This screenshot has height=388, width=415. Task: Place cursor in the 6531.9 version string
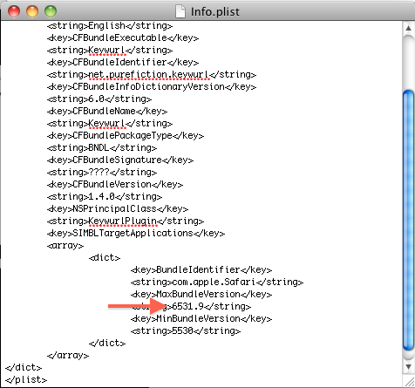pos(188,306)
